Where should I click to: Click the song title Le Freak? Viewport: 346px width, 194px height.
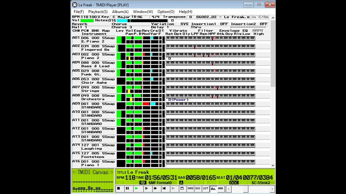[x=138, y=172]
